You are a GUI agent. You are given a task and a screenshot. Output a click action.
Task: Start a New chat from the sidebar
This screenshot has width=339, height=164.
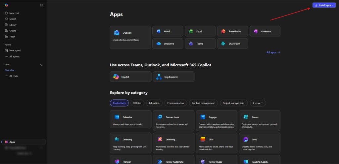pos(14,13)
